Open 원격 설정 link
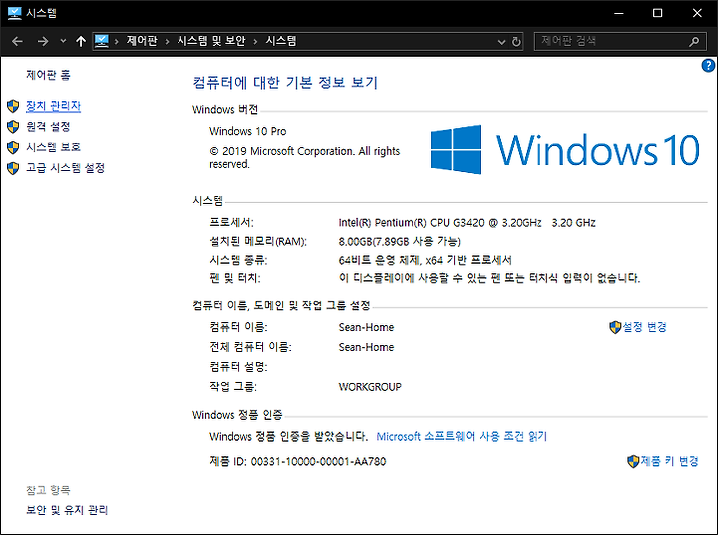The width and height of the screenshot is (718, 535). 48,126
